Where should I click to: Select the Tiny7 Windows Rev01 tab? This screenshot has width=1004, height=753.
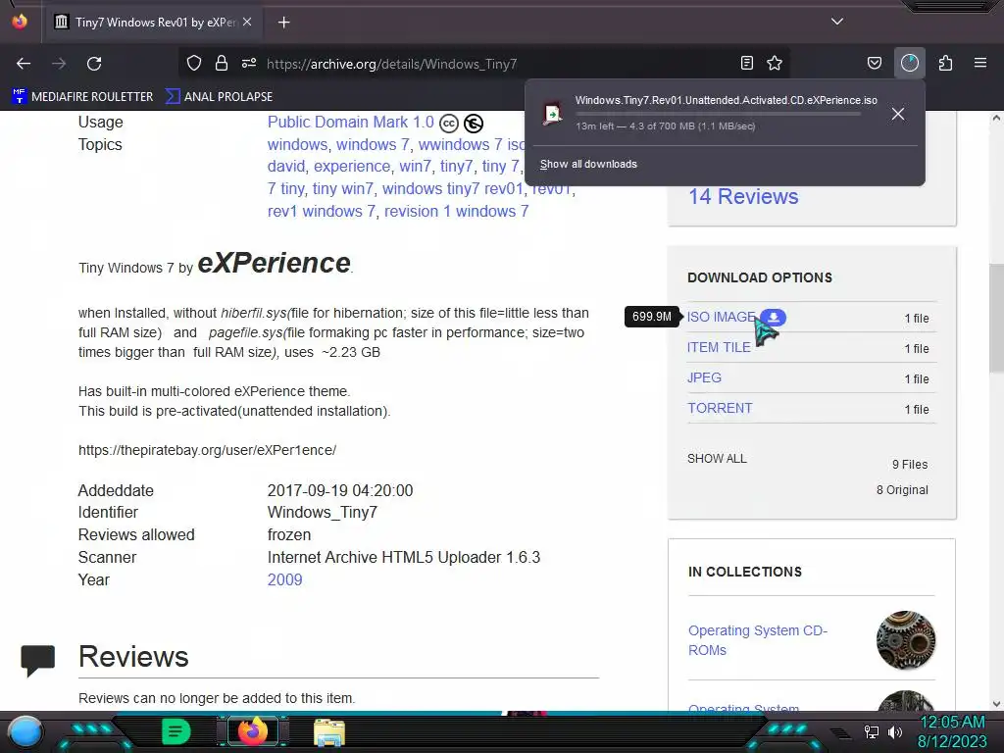153,23
